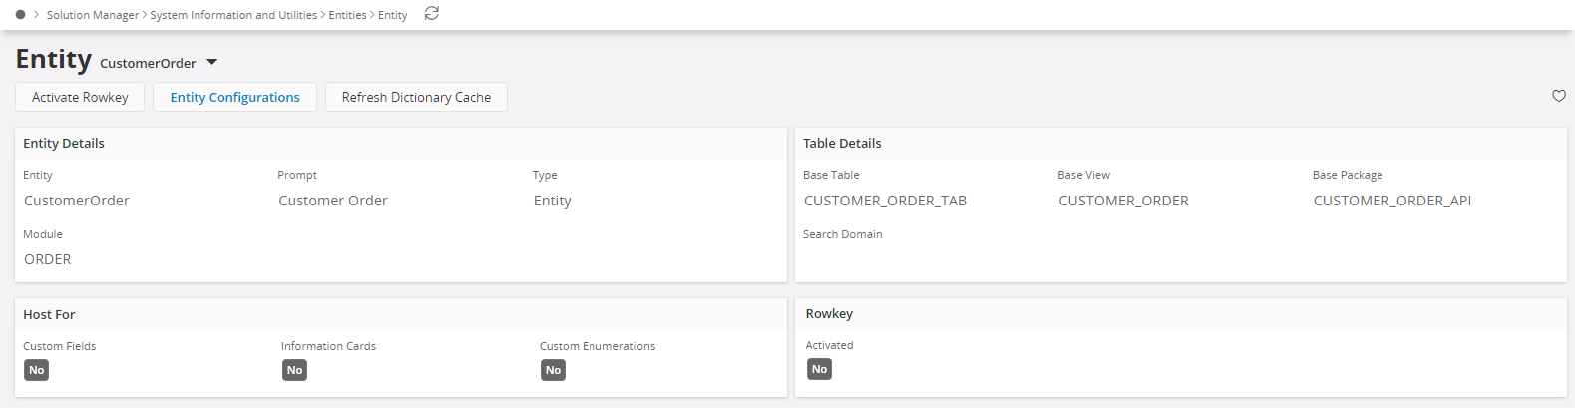This screenshot has height=408, width=1575.
Task: Click the refresh page icon
Action: click(432, 14)
